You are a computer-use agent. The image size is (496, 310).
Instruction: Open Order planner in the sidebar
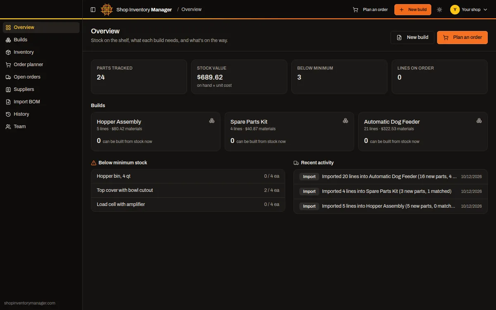(41, 64)
